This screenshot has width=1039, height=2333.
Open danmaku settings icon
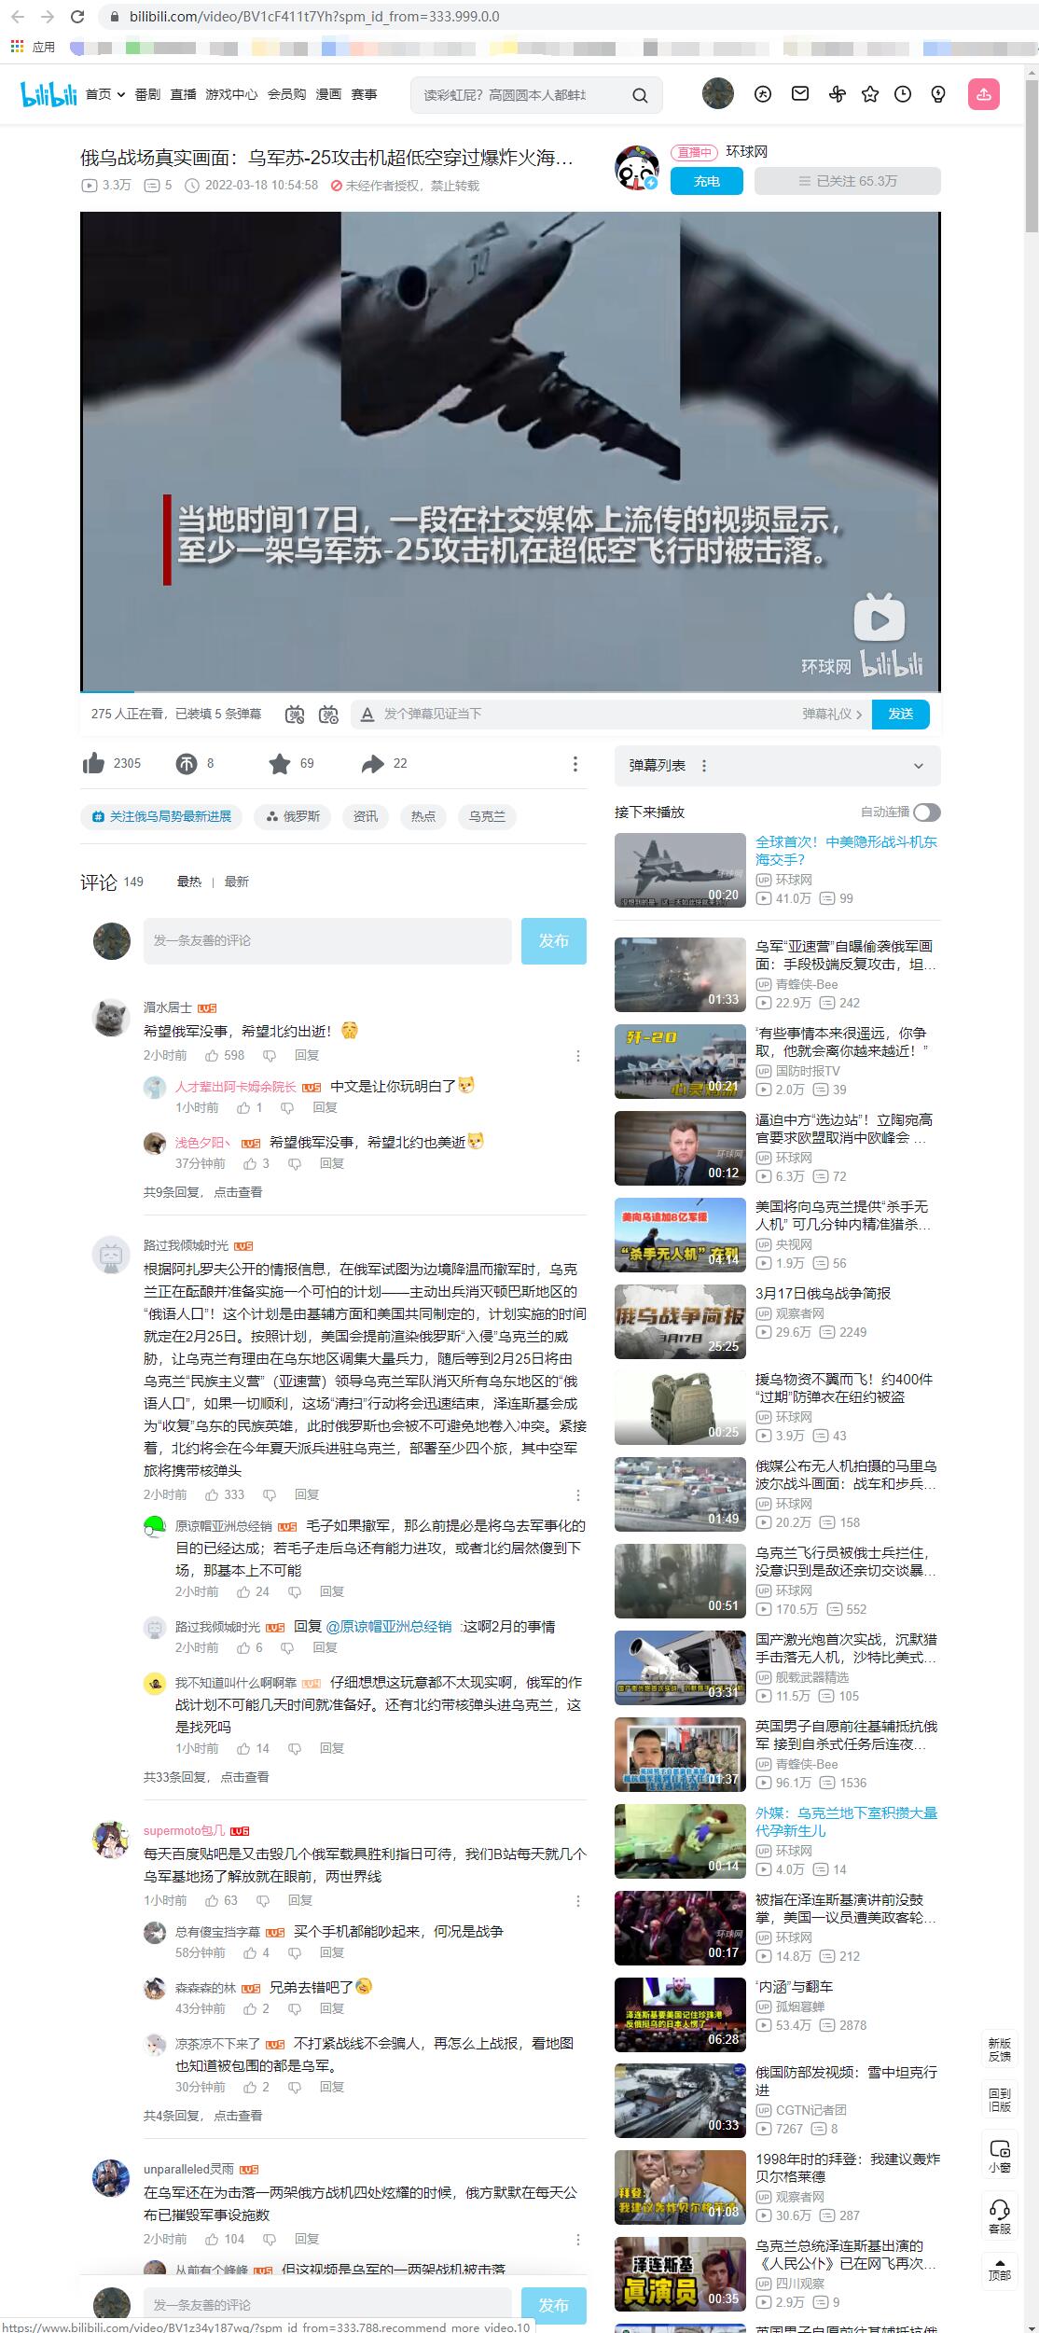328,715
